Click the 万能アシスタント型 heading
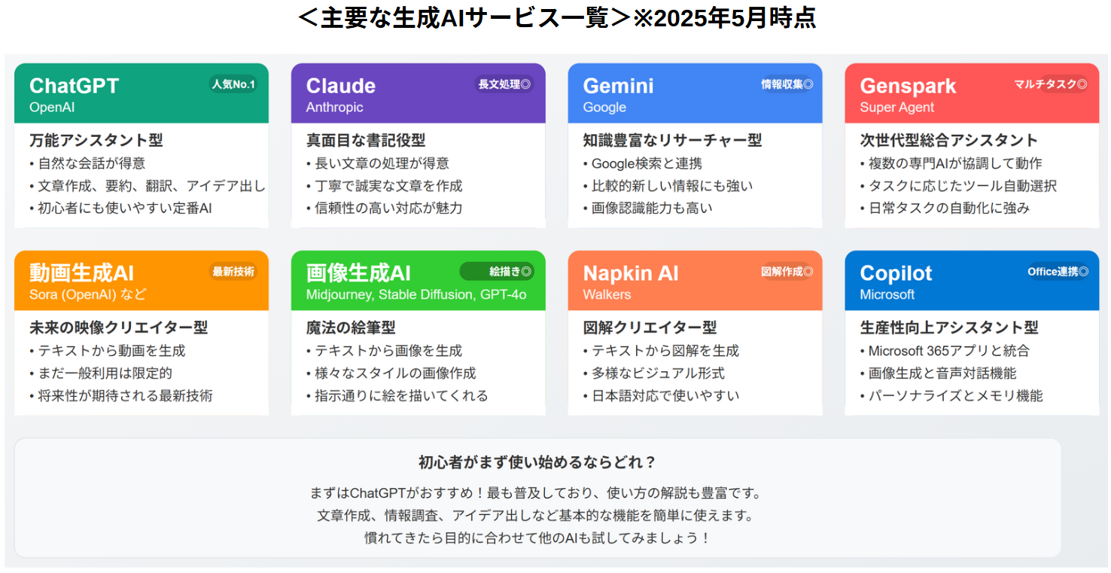The height and width of the screenshot is (573, 1111). click(96, 140)
